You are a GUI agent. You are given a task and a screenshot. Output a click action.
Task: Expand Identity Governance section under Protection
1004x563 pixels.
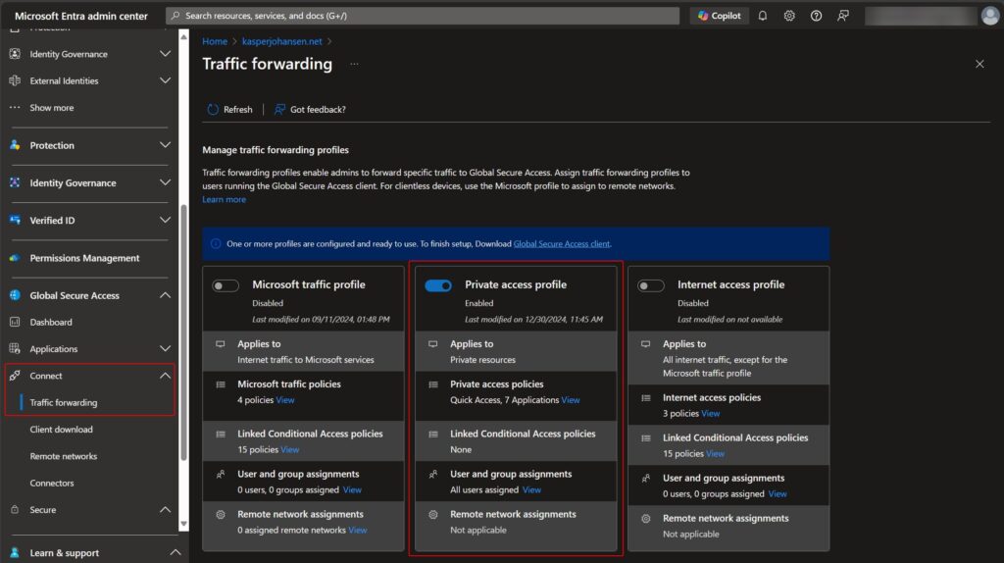[165, 182]
